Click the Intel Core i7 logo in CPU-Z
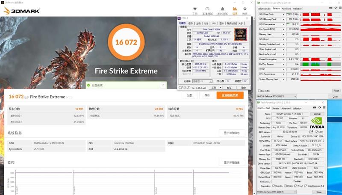The height and width of the screenshot is (195, 342). 241,35
